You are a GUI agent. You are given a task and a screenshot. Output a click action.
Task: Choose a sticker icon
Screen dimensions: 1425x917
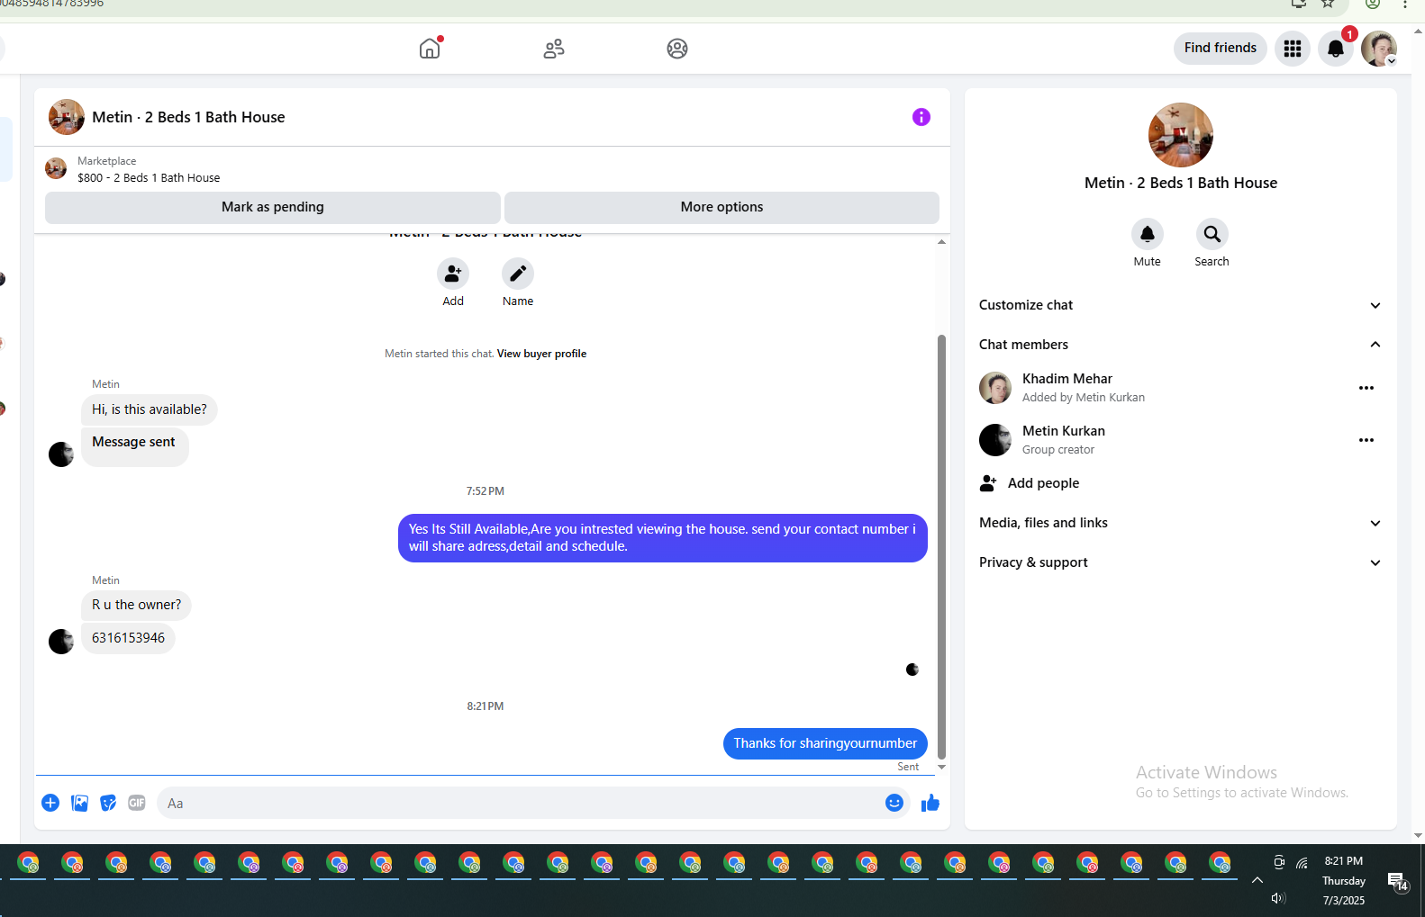pos(108,803)
